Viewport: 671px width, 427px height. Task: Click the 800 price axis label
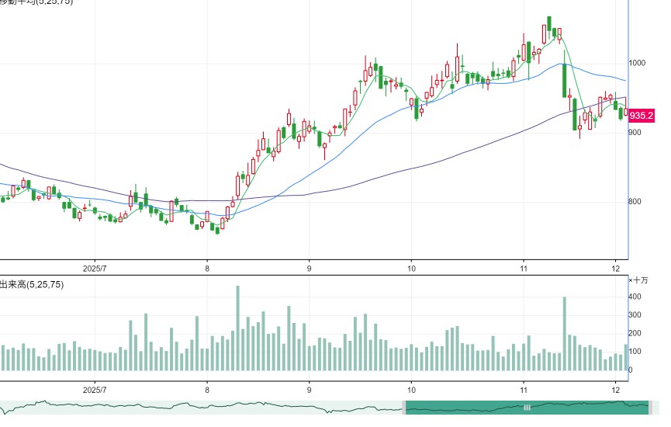pos(635,202)
